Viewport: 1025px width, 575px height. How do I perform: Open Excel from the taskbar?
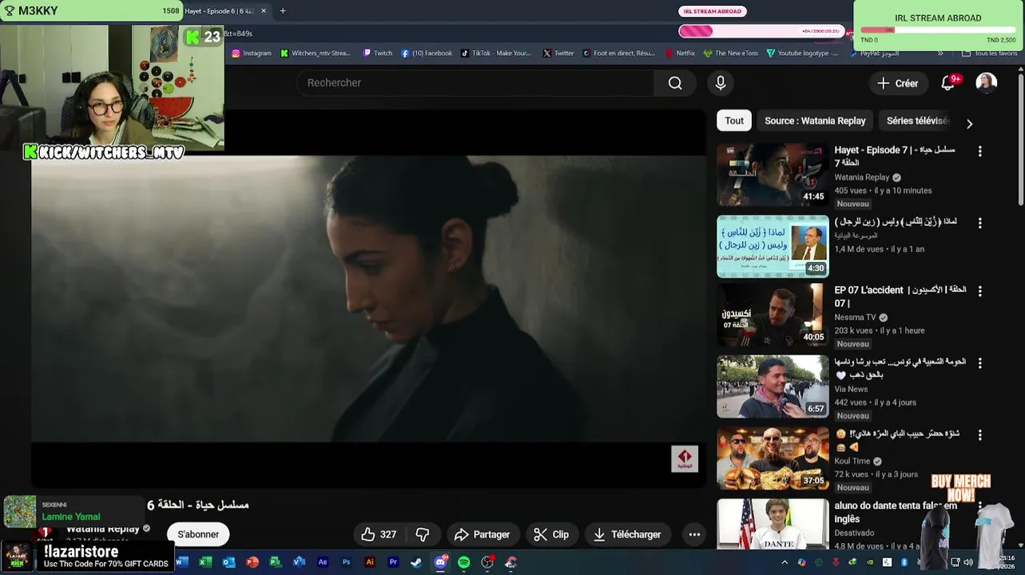205,562
